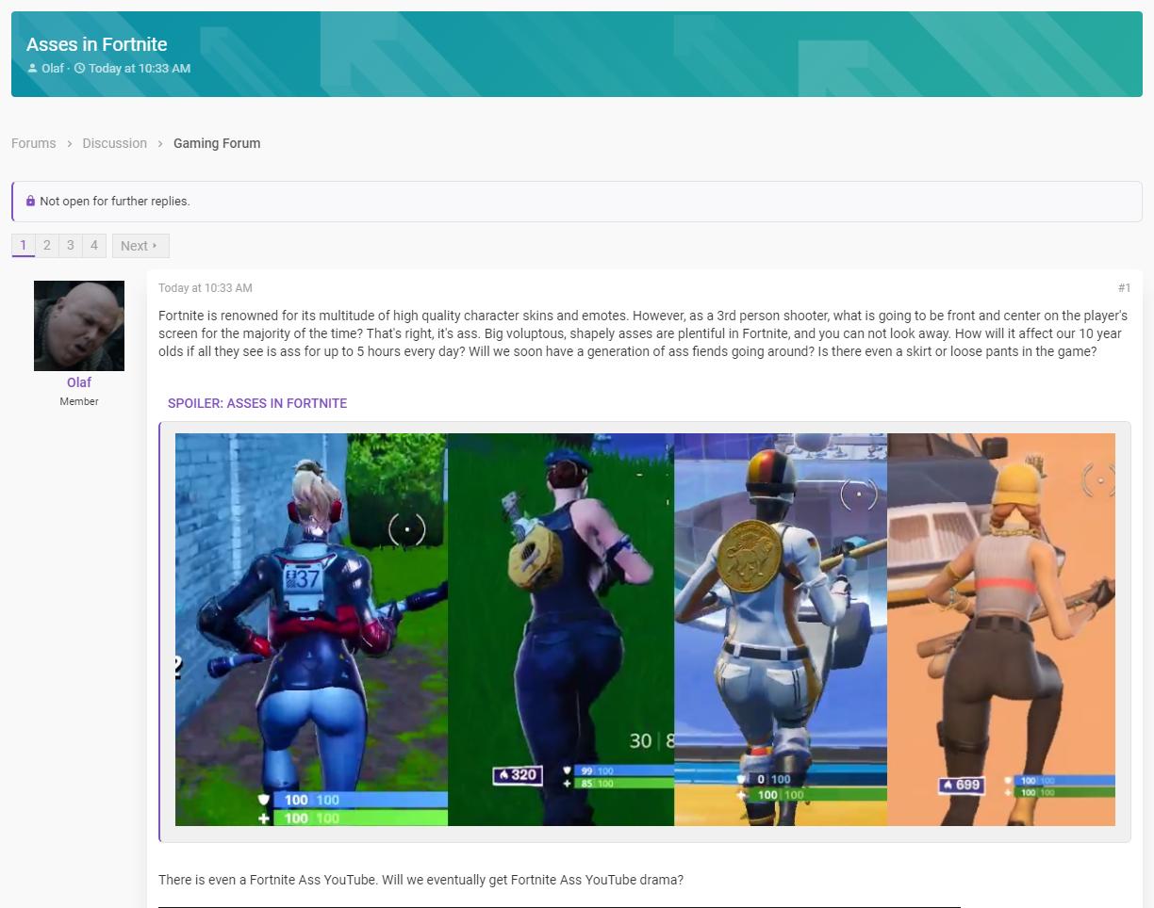Viewport: 1154px width, 908px height.
Task: Click the chevron after Discussion in breadcrumbs
Action: tap(160, 143)
